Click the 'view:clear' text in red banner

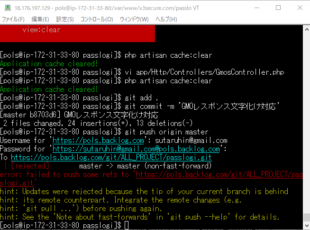point(41,30)
